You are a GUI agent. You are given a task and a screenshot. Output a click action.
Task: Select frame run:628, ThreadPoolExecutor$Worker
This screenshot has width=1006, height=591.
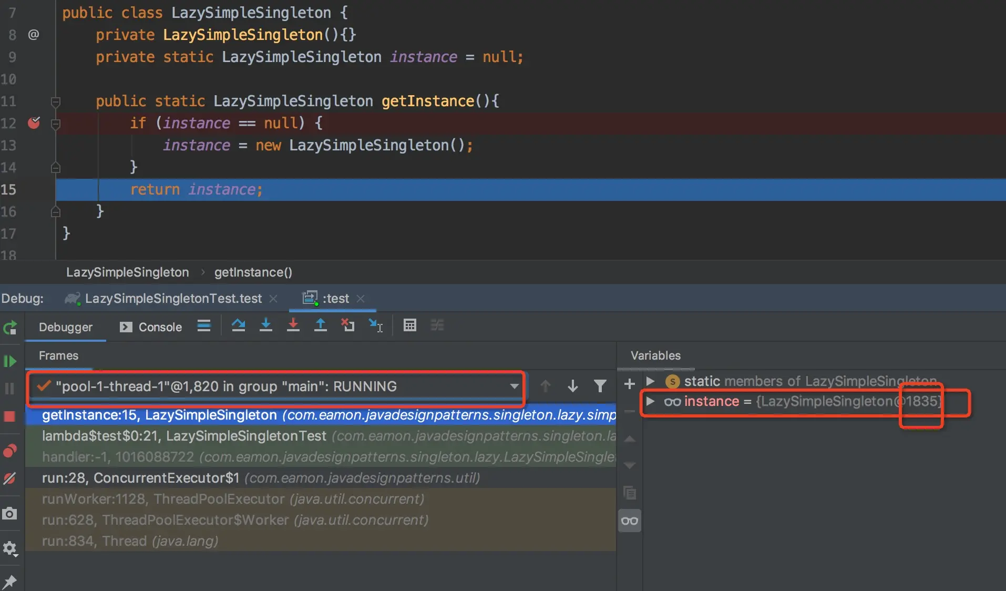321,520
